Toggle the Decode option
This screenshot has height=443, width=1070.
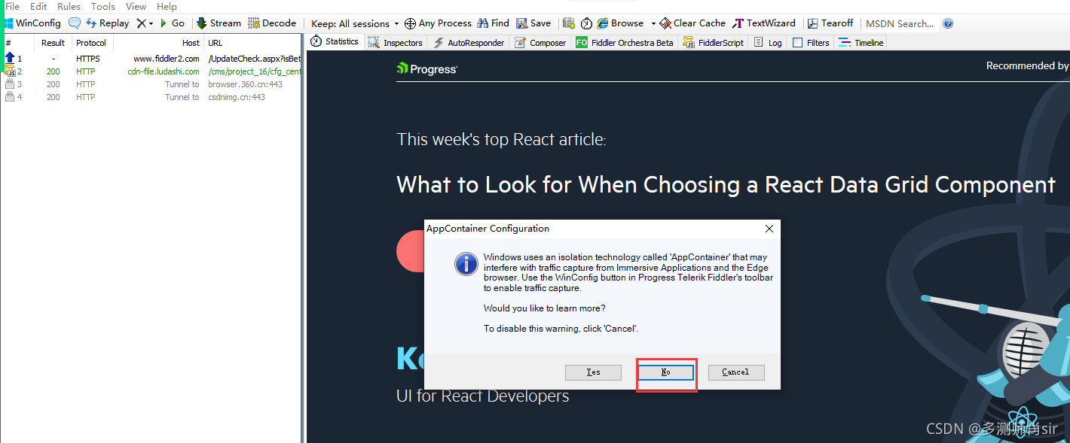coord(272,23)
